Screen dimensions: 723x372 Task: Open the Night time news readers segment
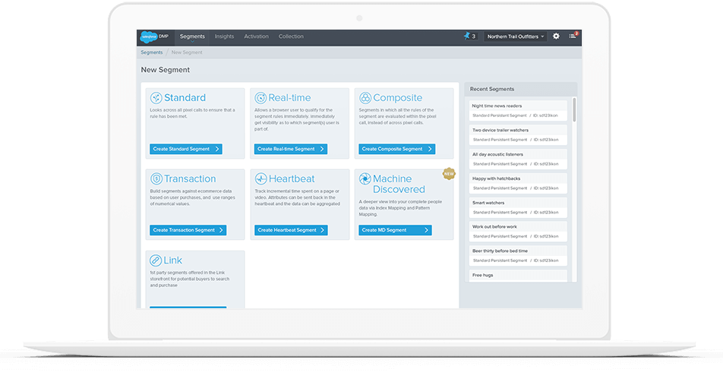(518, 111)
